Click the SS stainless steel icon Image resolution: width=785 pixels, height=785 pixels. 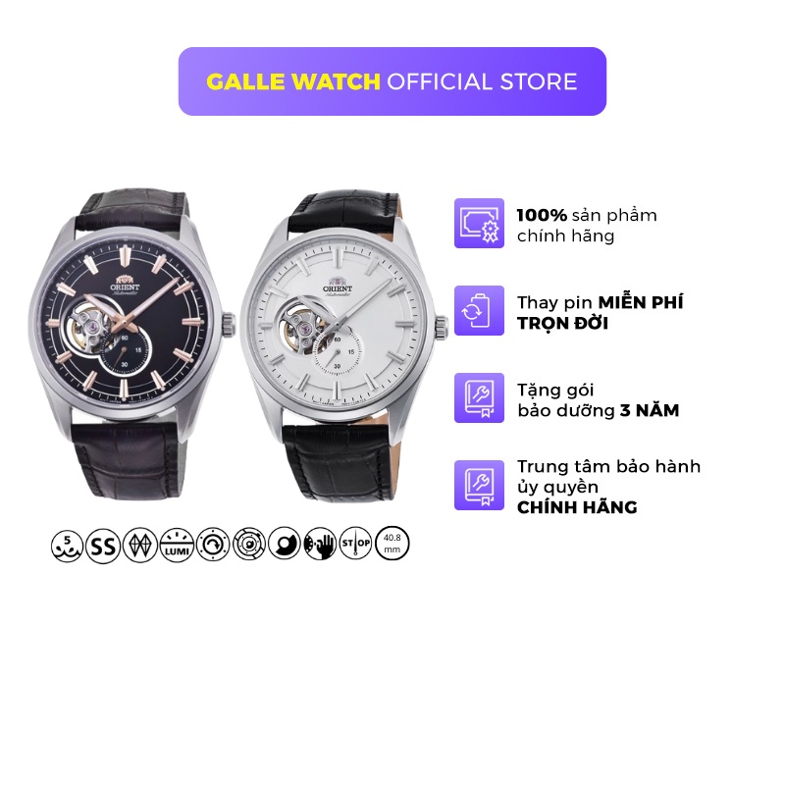click(x=103, y=545)
